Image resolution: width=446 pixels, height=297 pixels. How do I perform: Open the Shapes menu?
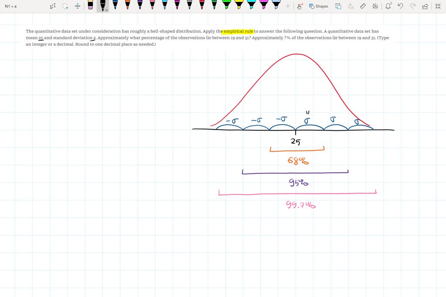[318, 6]
